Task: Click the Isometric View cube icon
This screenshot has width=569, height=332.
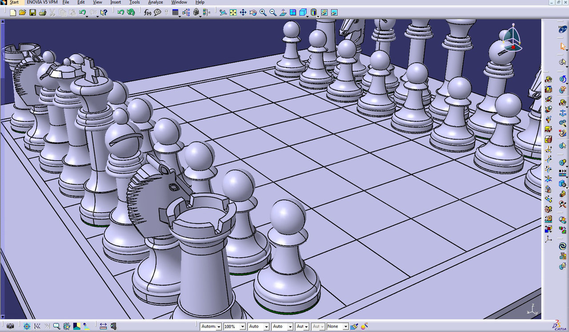Action: click(x=303, y=12)
